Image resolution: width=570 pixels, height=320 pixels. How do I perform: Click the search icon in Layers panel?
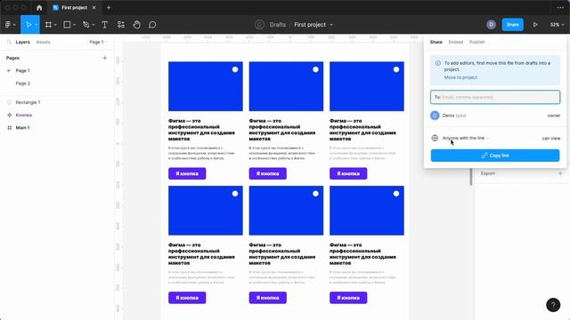pyautogui.click(x=9, y=42)
